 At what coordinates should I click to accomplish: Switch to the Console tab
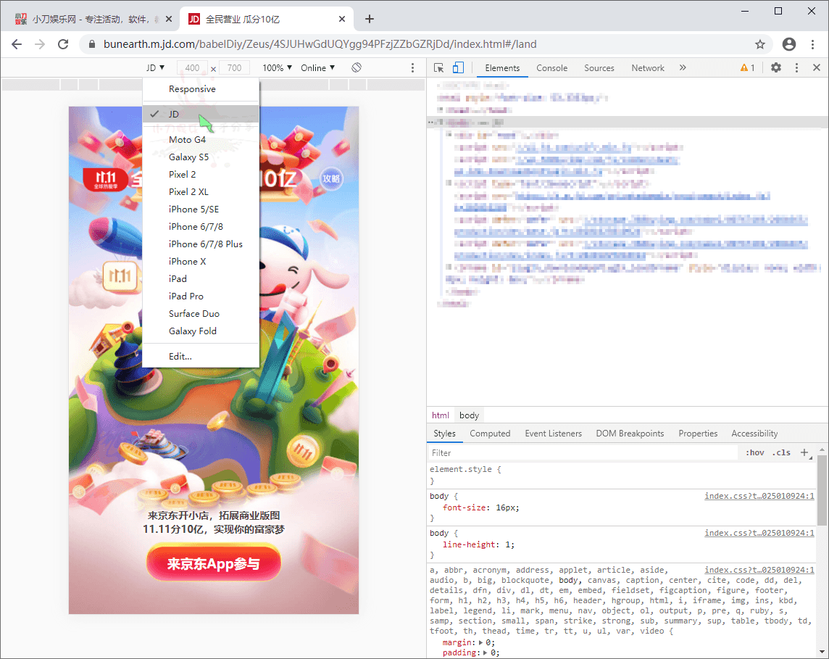[x=551, y=67]
